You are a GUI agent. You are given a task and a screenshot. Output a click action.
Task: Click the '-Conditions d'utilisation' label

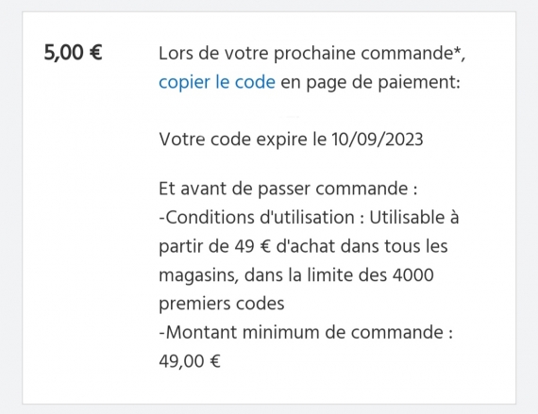257,217
